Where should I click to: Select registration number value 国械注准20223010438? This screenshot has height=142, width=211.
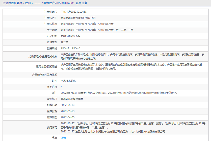coord(74,12)
